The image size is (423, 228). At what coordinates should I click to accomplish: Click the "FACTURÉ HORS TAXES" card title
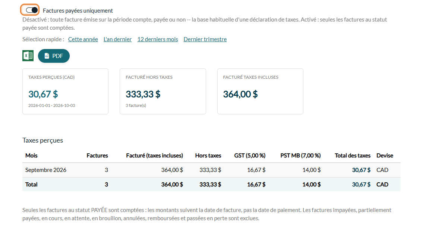coord(149,77)
